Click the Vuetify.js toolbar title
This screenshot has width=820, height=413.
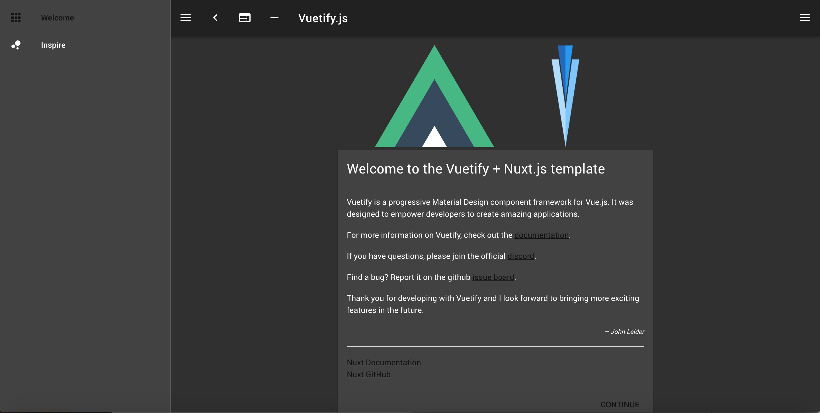click(323, 18)
